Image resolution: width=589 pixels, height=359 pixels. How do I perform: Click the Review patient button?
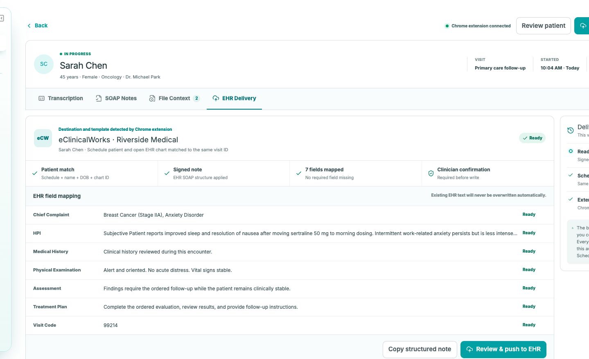pos(543,26)
